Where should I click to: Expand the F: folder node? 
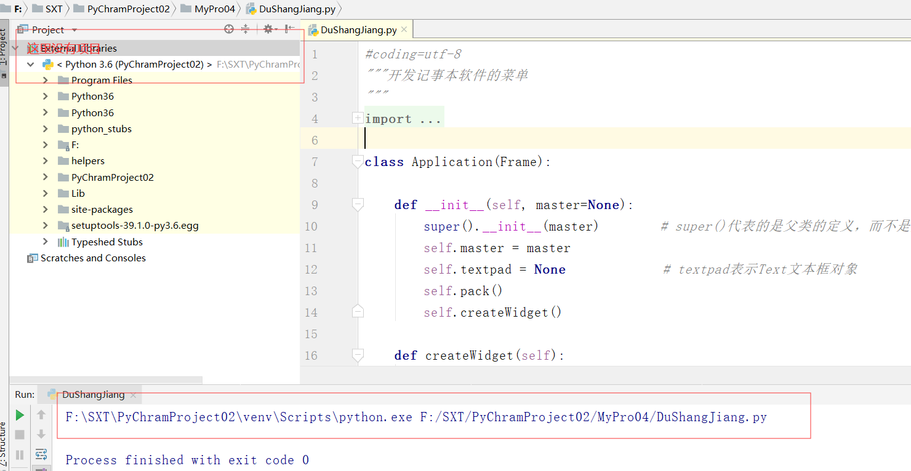point(46,144)
